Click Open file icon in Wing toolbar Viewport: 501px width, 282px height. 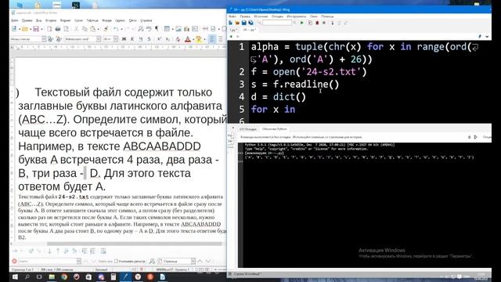(x=237, y=23)
